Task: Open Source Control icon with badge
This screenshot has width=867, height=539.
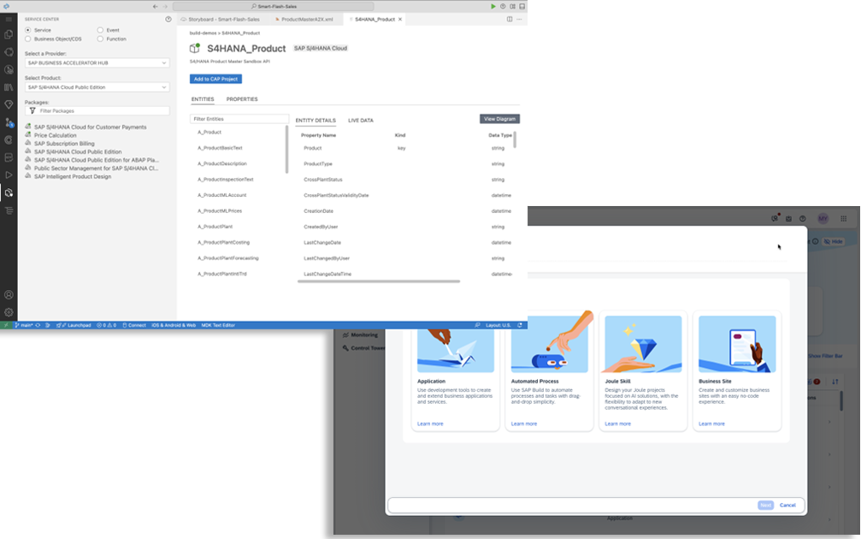Action: 9,122
